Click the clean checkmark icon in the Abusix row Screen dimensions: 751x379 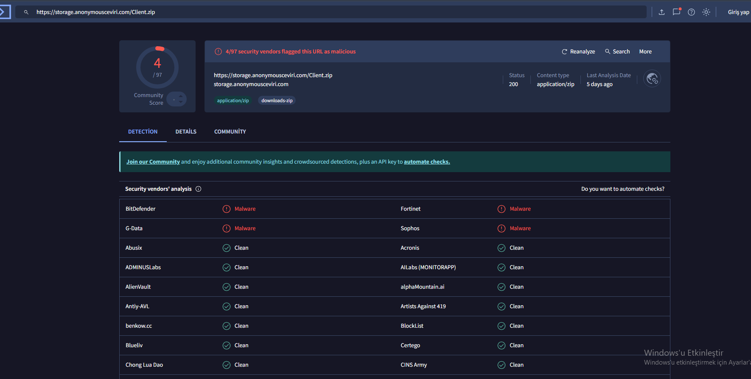pyautogui.click(x=227, y=248)
